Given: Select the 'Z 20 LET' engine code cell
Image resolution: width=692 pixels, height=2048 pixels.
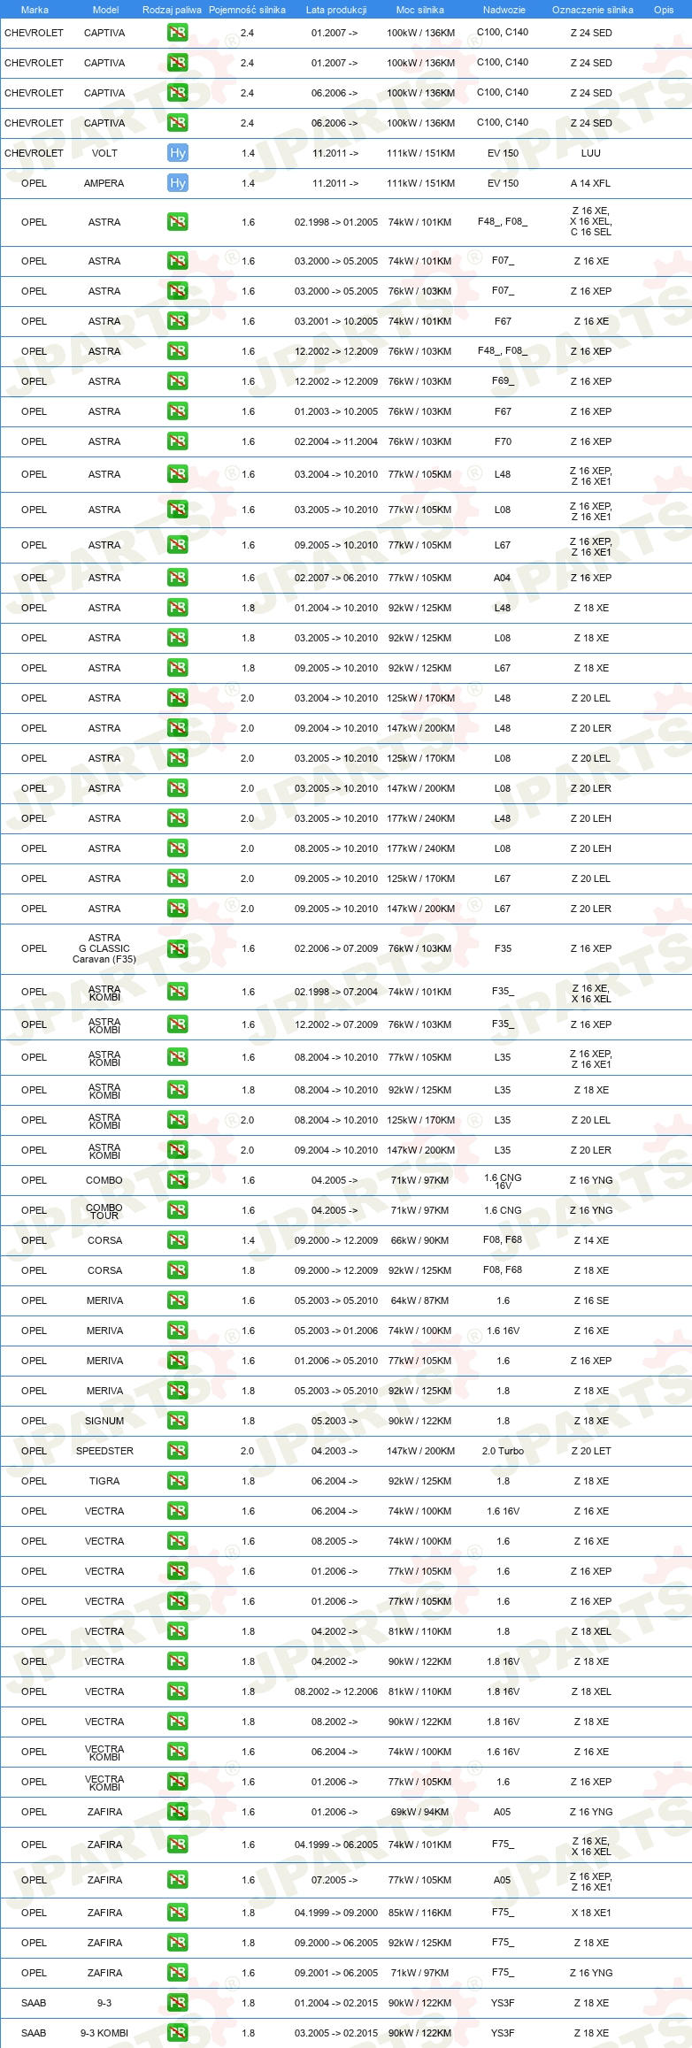Looking at the screenshot, I should [x=591, y=1451].
